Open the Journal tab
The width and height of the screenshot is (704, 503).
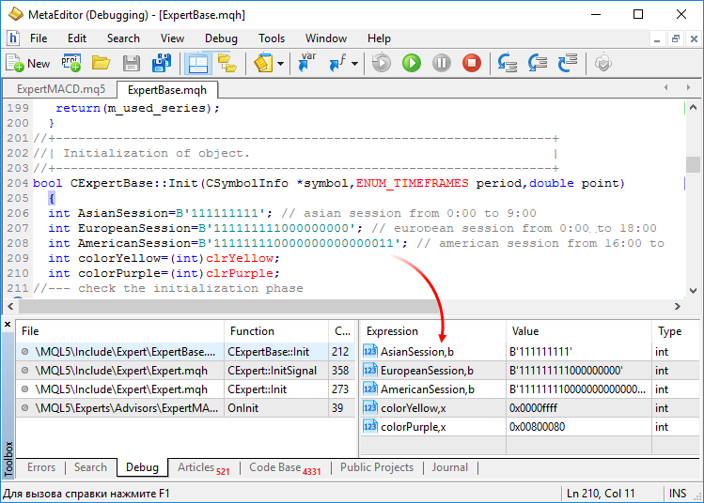pyautogui.click(x=450, y=467)
